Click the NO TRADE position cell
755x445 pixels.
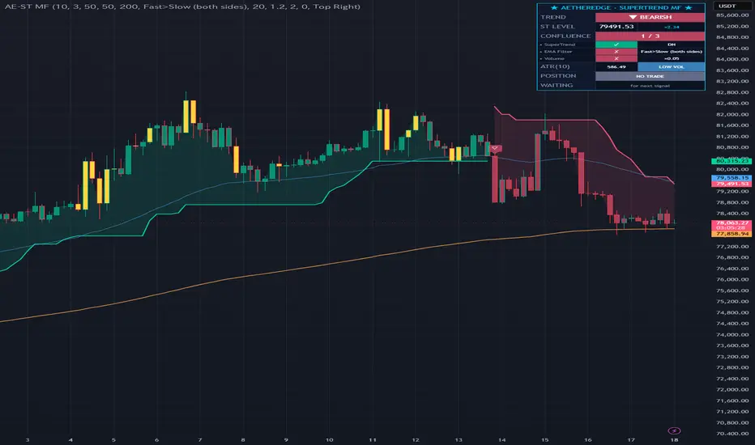[x=650, y=76]
